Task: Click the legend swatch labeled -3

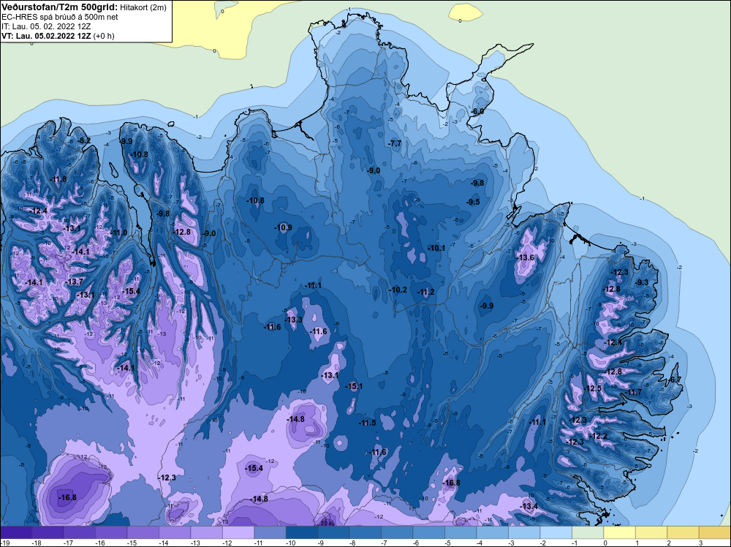Action: (x=524, y=533)
